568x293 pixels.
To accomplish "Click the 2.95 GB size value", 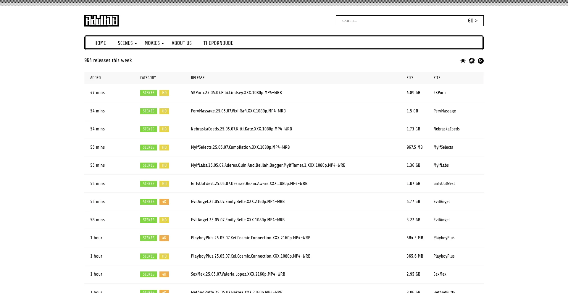I will (413, 274).
